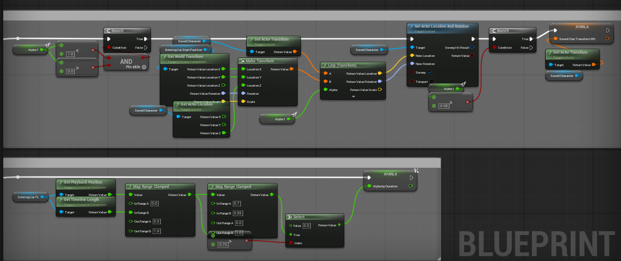Select the Entering Car Start Position variable node
This screenshot has height=261, width=621.
pos(186,50)
